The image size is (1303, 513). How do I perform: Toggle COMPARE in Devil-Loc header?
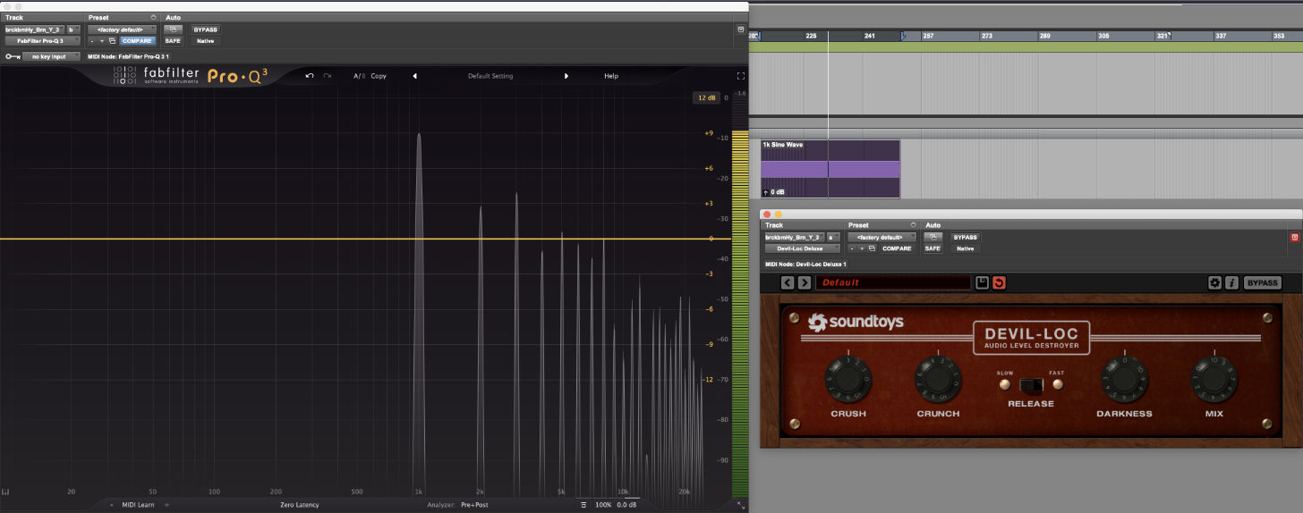click(897, 248)
